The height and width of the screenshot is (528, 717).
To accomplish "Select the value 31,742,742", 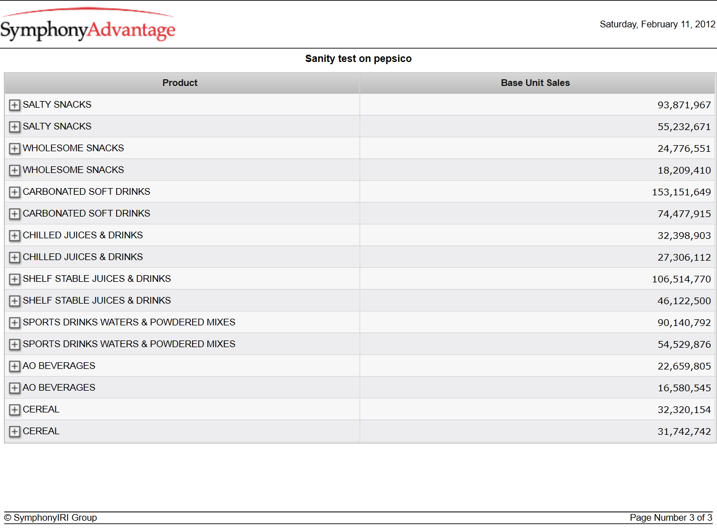I will (x=684, y=431).
